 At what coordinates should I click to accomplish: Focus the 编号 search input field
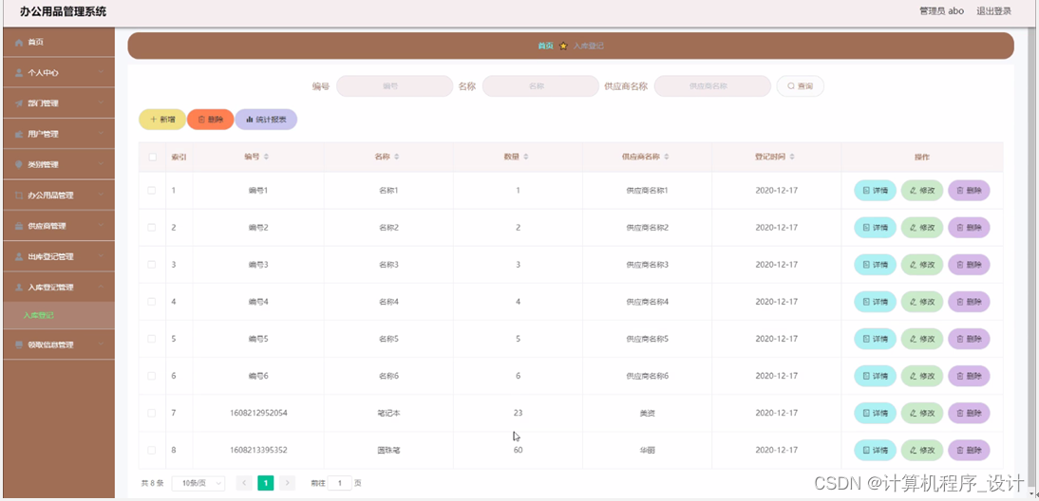tap(394, 86)
